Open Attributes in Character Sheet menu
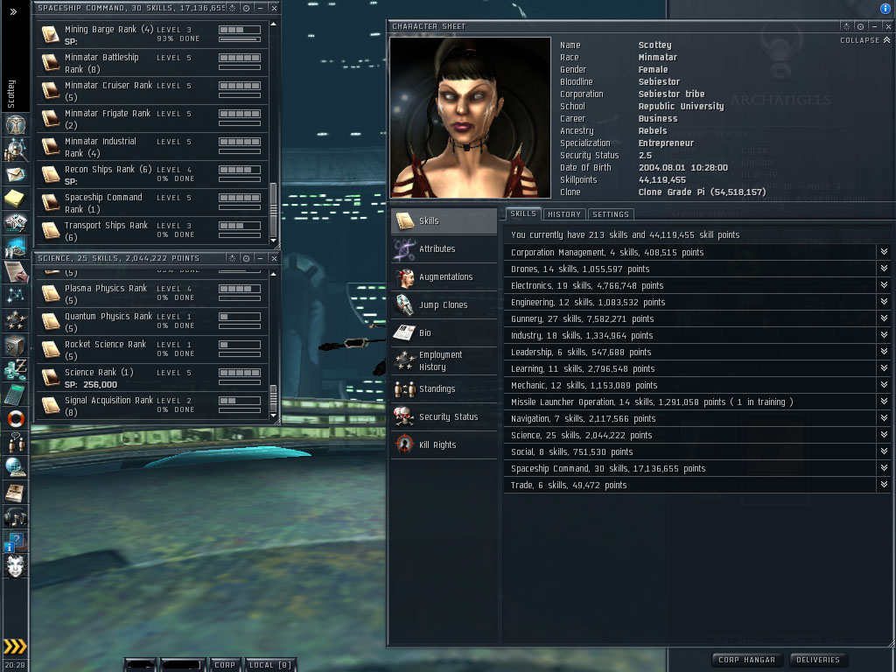 [444, 249]
